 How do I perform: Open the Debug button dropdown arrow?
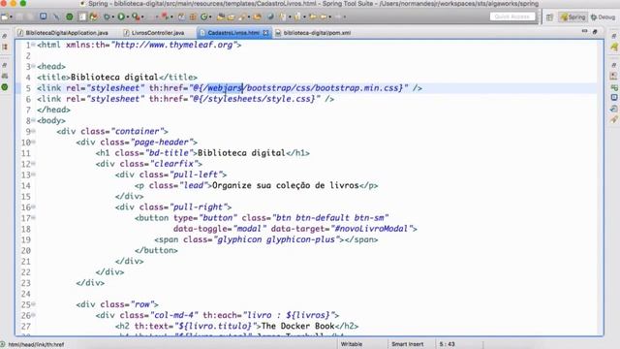pos(113,17)
